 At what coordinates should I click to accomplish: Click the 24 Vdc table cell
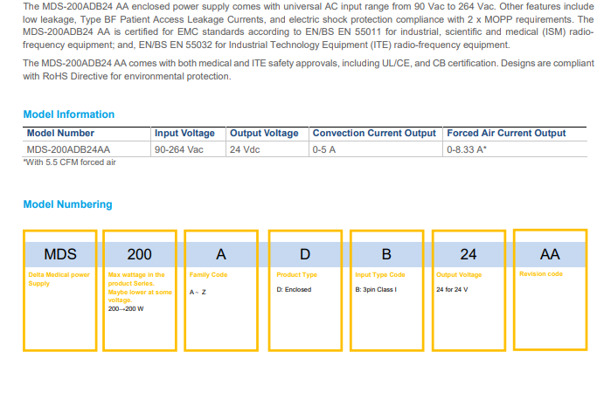point(246,149)
